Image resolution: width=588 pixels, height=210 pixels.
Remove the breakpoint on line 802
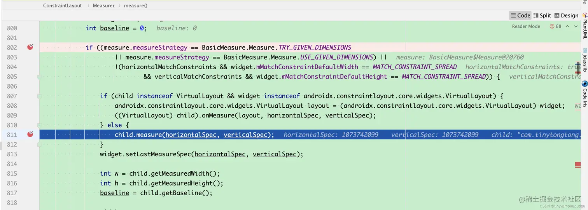(30, 47)
